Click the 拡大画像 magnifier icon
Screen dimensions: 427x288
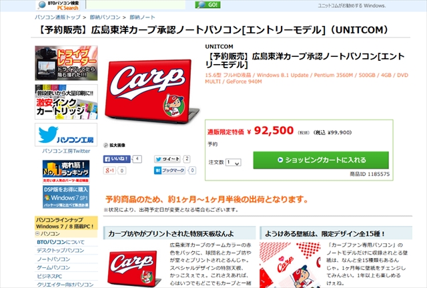click(x=106, y=145)
